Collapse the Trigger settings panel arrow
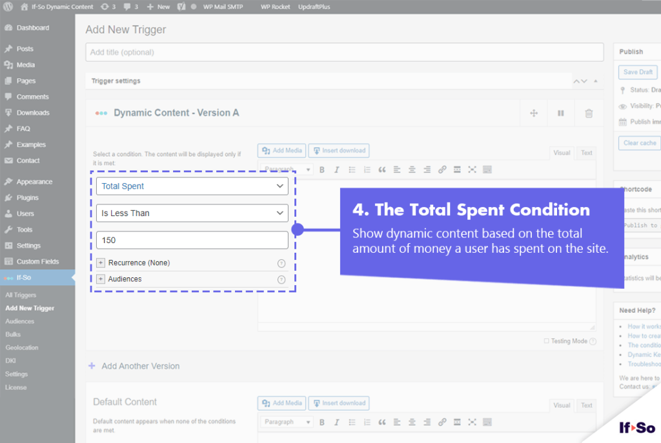Image resolution: width=661 pixels, height=443 pixels. [x=596, y=81]
